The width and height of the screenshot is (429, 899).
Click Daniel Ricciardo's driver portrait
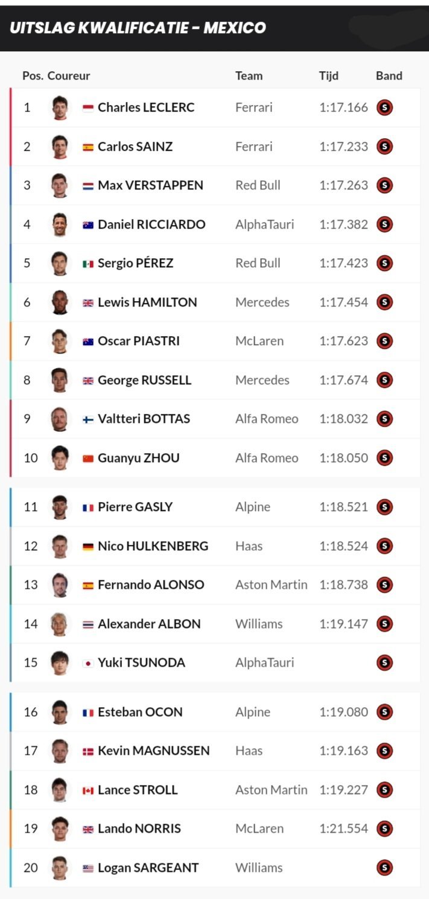pyautogui.click(x=60, y=224)
